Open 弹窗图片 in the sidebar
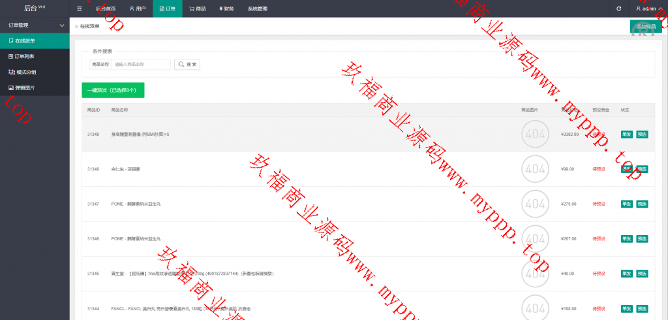 (x=25, y=88)
